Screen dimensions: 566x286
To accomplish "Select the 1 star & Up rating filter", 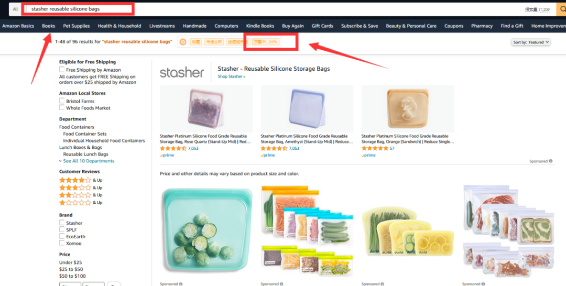I will tap(81, 203).
